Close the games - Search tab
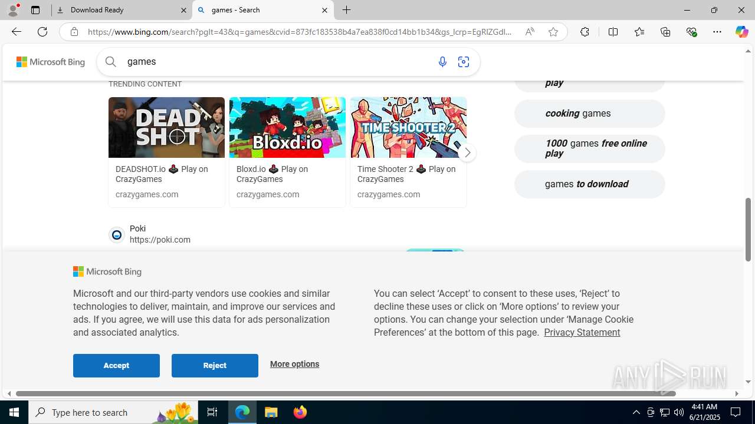The height and width of the screenshot is (424, 755). point(324,10)
